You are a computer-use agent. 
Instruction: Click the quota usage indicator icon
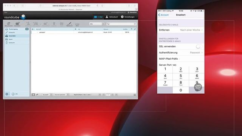click(13, 94)
